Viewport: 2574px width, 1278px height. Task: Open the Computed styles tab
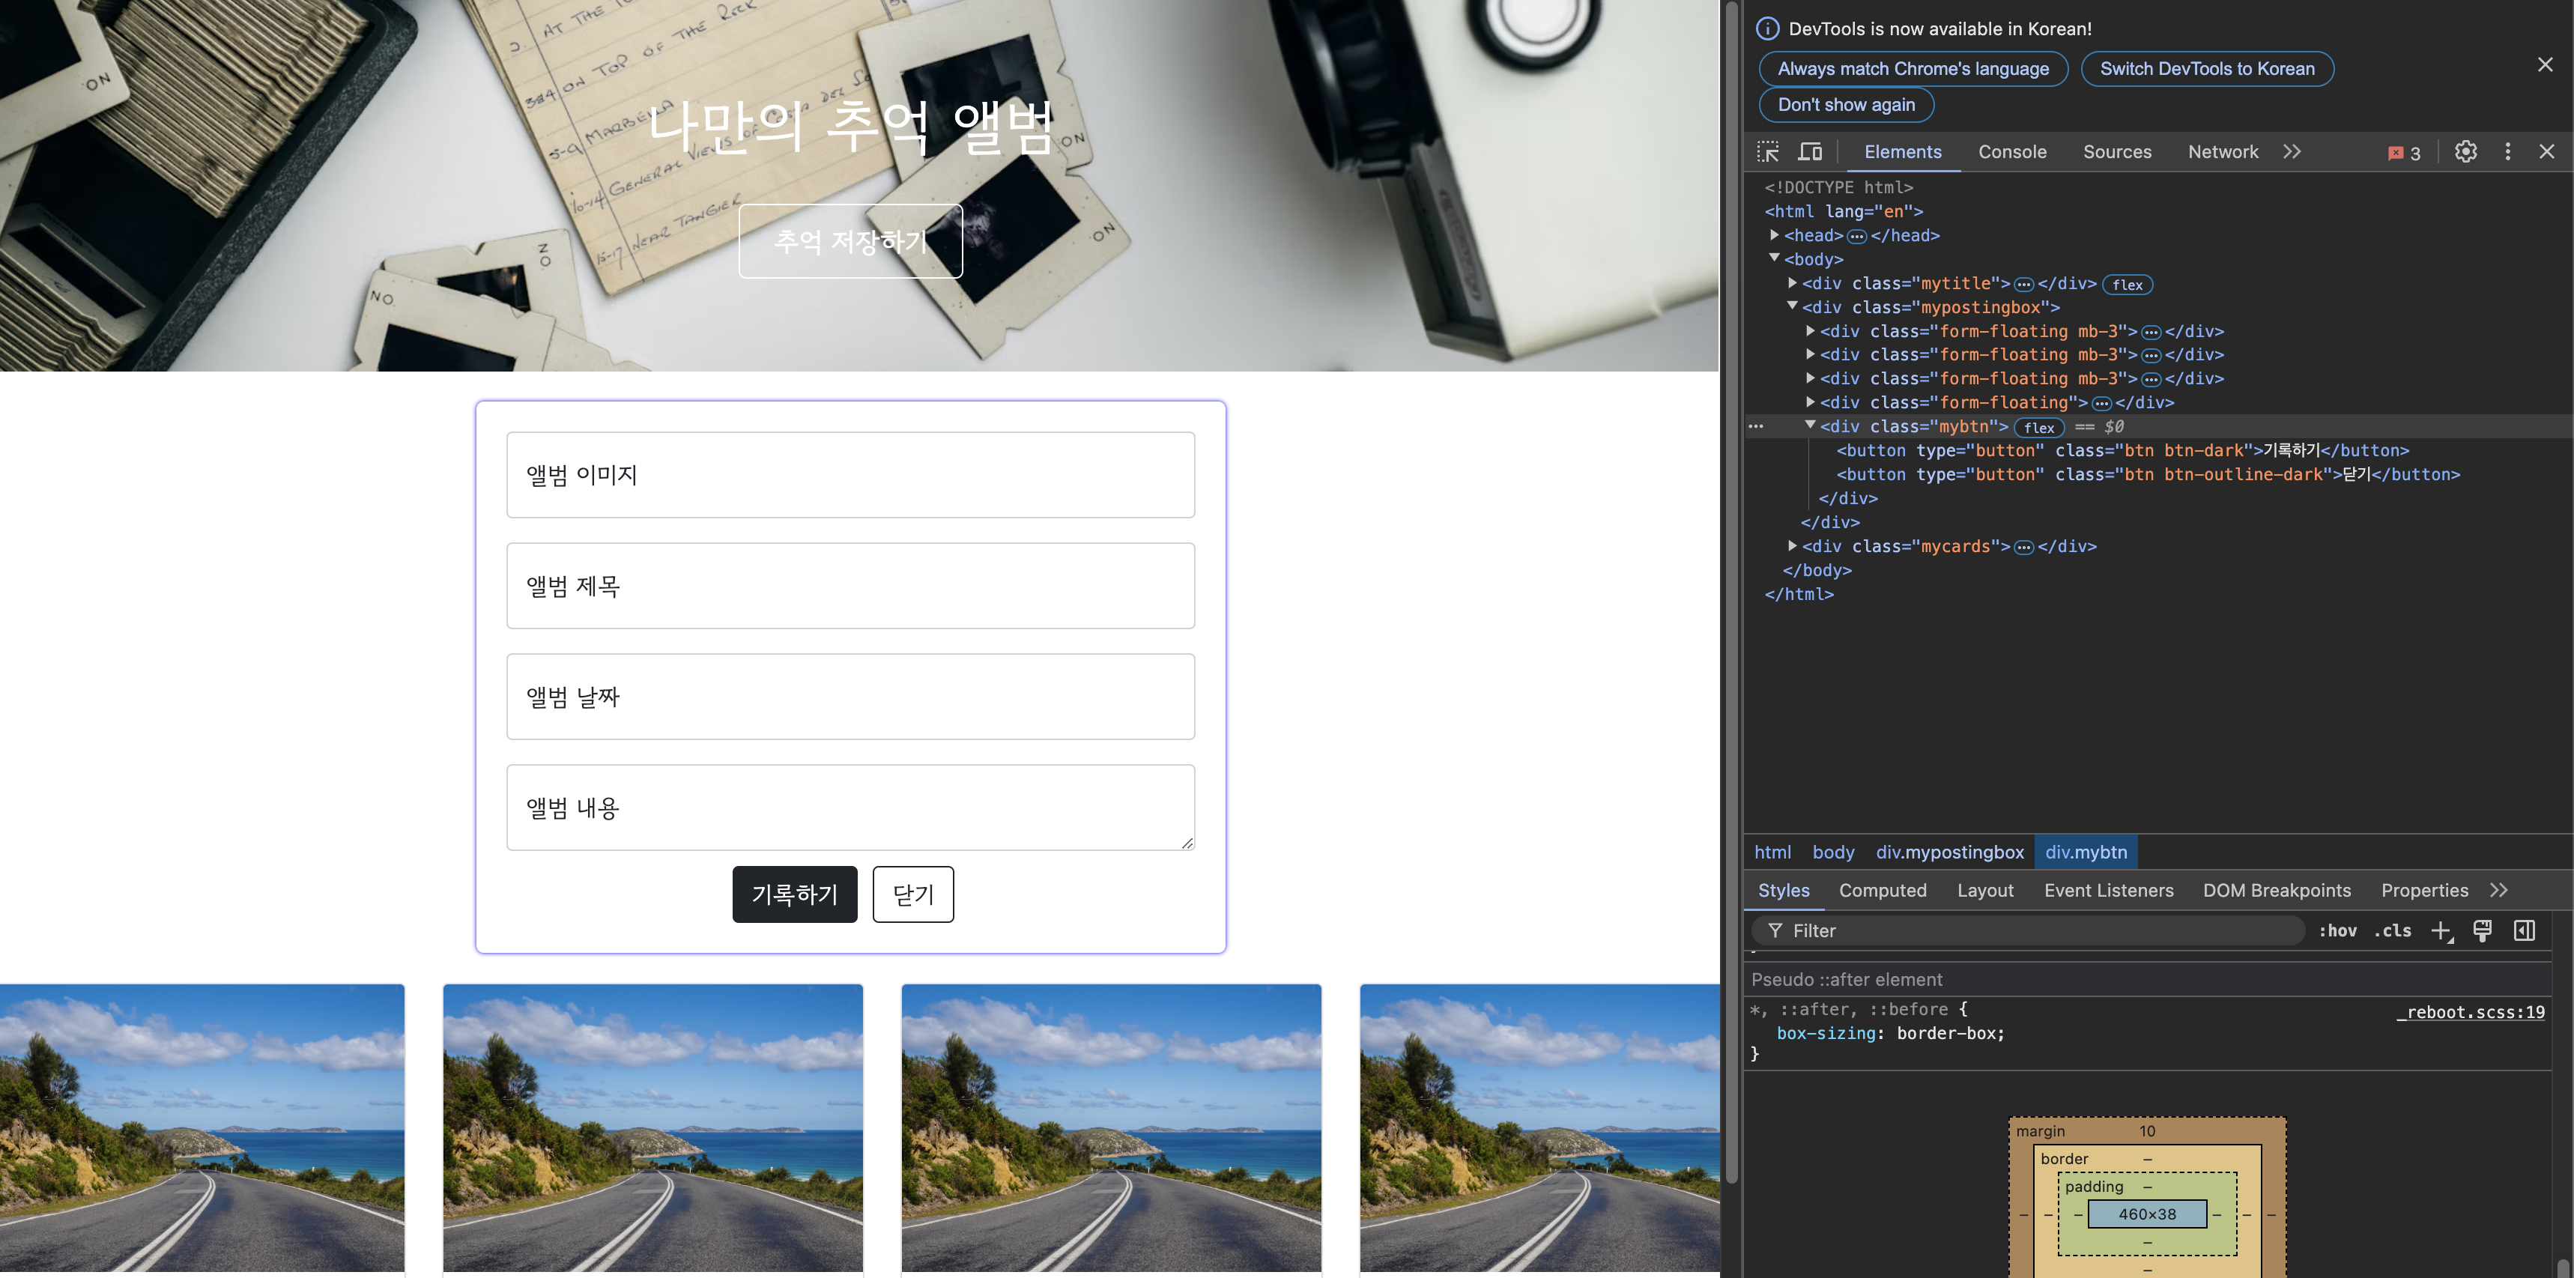(x=1882, y=890)
